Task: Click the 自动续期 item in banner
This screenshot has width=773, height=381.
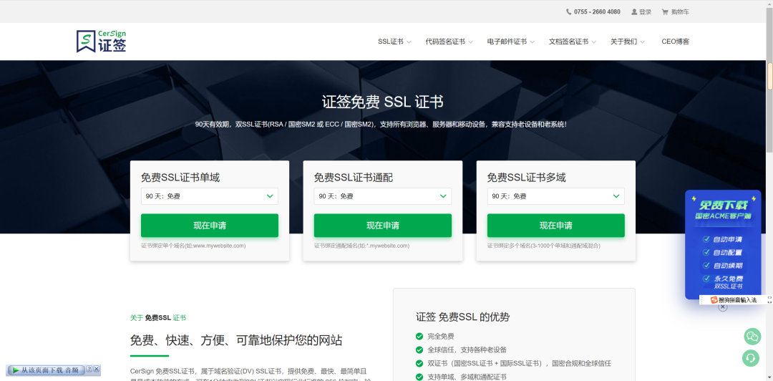Action: [x=728, y=266]
